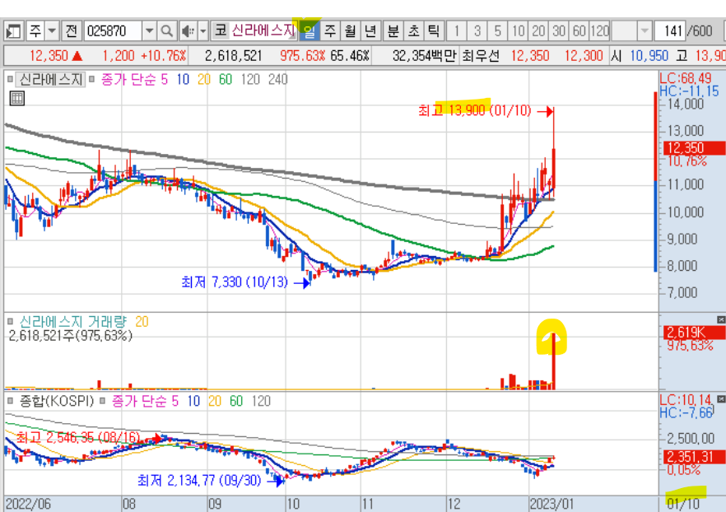Toggle the square marker before 종가 단순 price averages
The height and width of the screenshot is (512, 726).
coord(91,80)
